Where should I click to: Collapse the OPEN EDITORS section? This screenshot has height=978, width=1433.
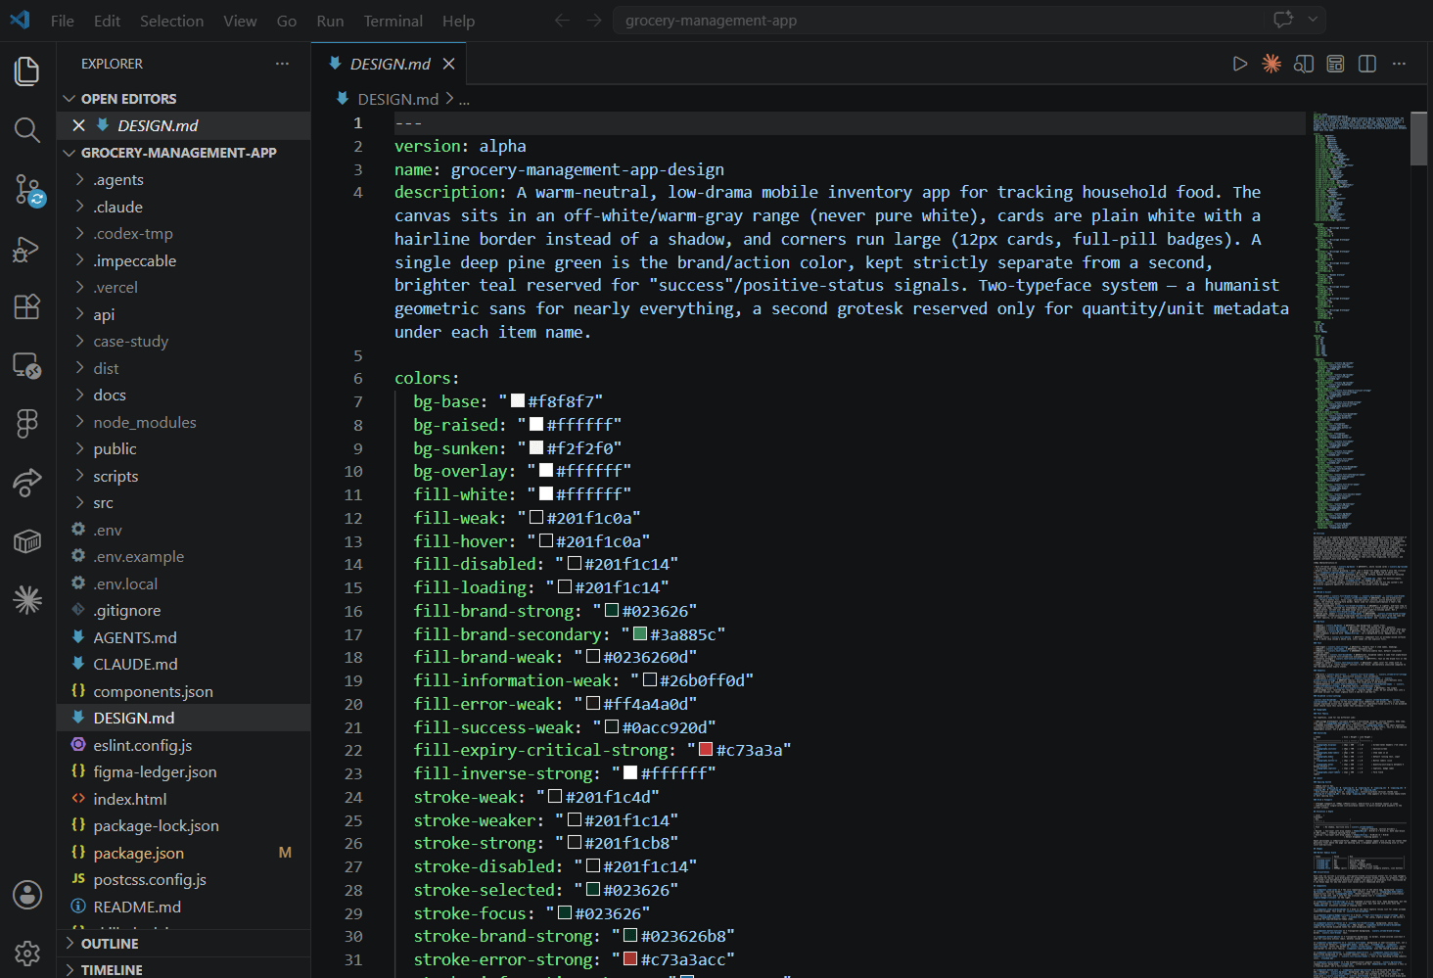click(128, 99)
